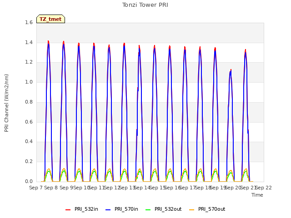Click the green PRI_532out legend swatch
Screen dimensions: 291x218
(148, 210)
